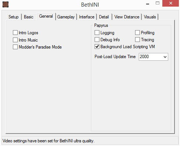Toggle the Intro Music checkbox
Viewport: 180px width, 146px height.
pos(15,40)
